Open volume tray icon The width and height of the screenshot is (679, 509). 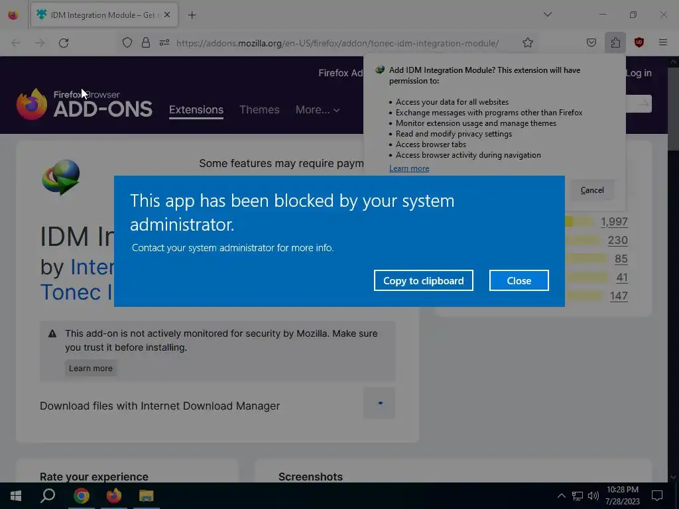coord(593,496)
